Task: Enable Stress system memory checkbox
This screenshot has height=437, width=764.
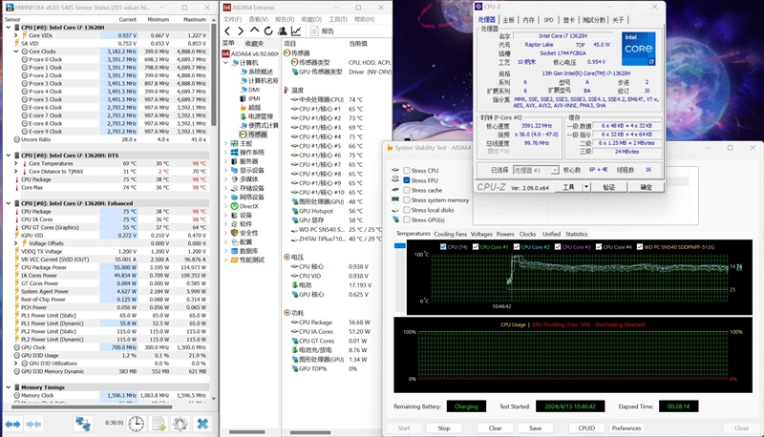Action: coord(407,200)
